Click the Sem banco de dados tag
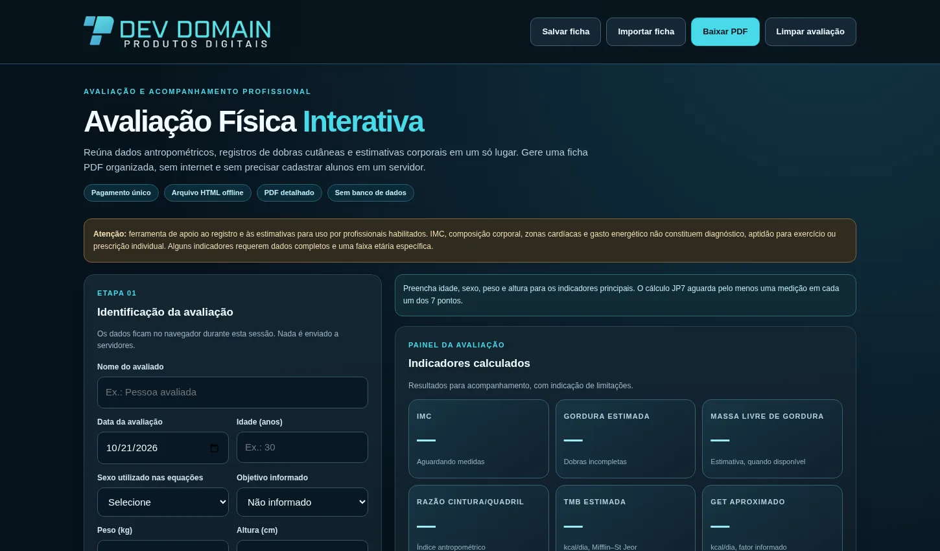This screenshot has width=940, height=551. click(x=371, y=193)
